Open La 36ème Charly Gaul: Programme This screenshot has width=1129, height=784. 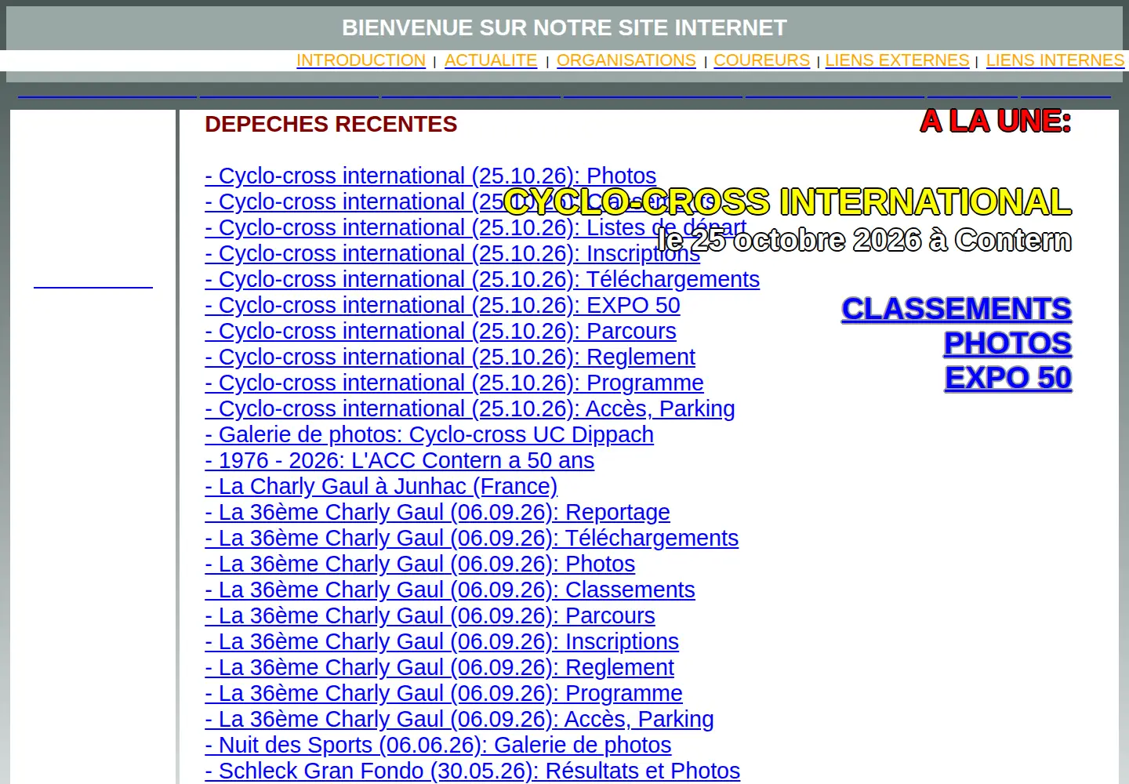[443, 693]
